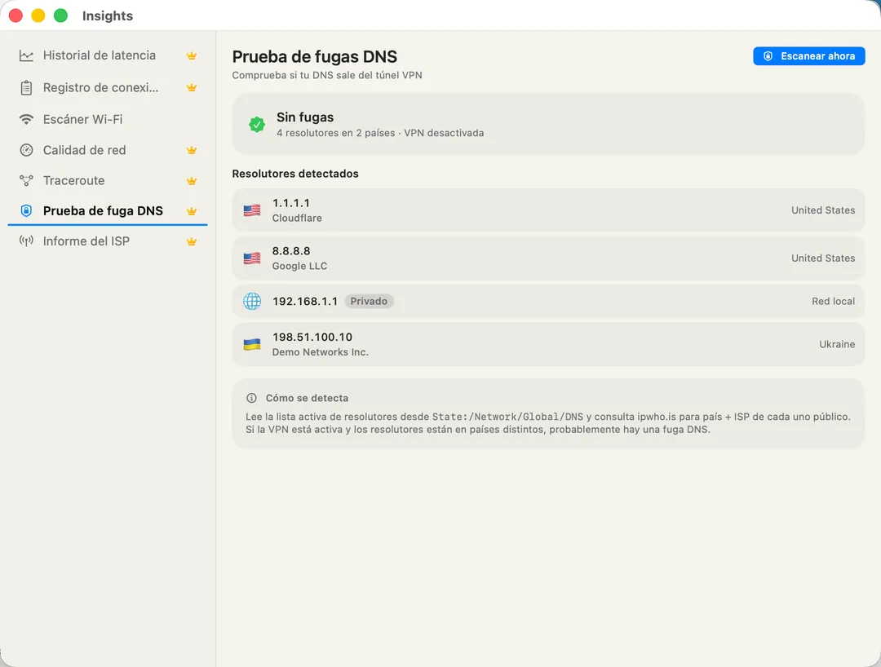Select the 192.168.1.1 resolver address

click(x=305, y=302)
